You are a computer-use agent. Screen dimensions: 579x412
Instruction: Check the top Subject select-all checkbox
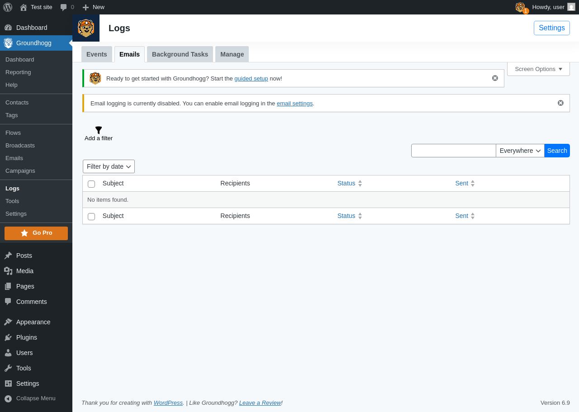point(91,184)
